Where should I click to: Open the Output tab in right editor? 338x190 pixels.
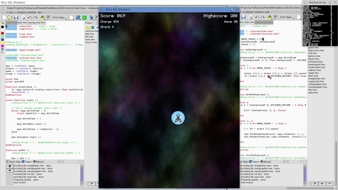(x=254, y=162)
